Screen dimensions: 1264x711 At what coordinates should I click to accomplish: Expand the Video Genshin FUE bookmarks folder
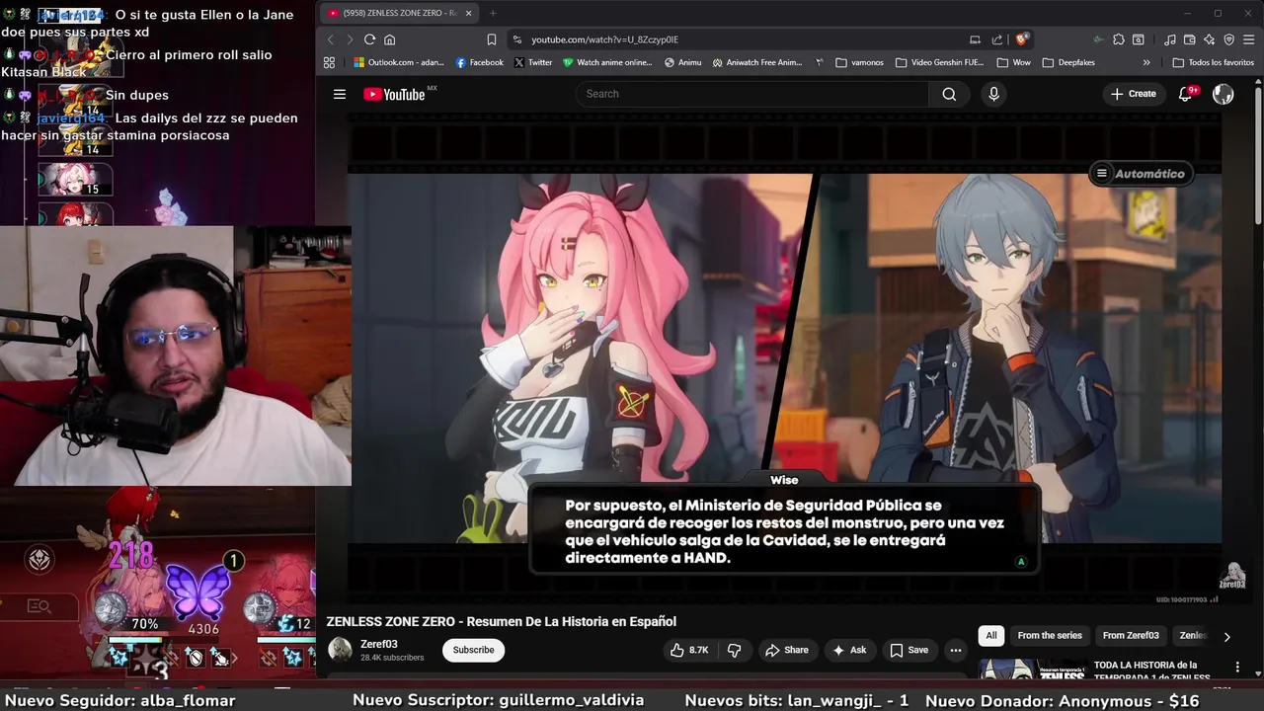click(939, 62)
